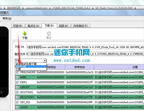Select the BOOTIMG name cell
The width and height of the screenshot is (144, 111).
tap(28, 92)
